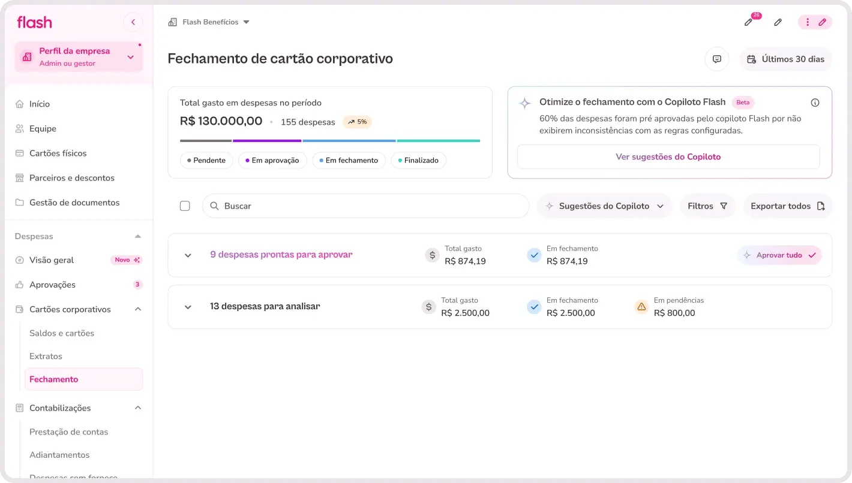Click the Novo badge beside Visão geral
This screenshot has width=852, height=483.
pos(127,260)
